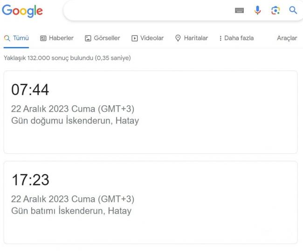Switch to the Videolar tab
The width and height of the screenshot is (303, 251).
147,38
